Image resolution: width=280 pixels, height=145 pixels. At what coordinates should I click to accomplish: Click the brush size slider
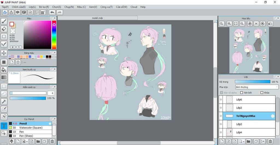(x=28, y=93)
